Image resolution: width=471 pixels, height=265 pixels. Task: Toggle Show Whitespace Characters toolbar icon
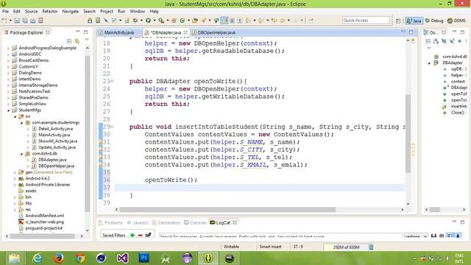click(240, 21)
